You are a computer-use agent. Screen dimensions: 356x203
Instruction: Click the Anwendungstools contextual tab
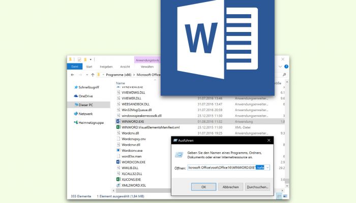147,60
